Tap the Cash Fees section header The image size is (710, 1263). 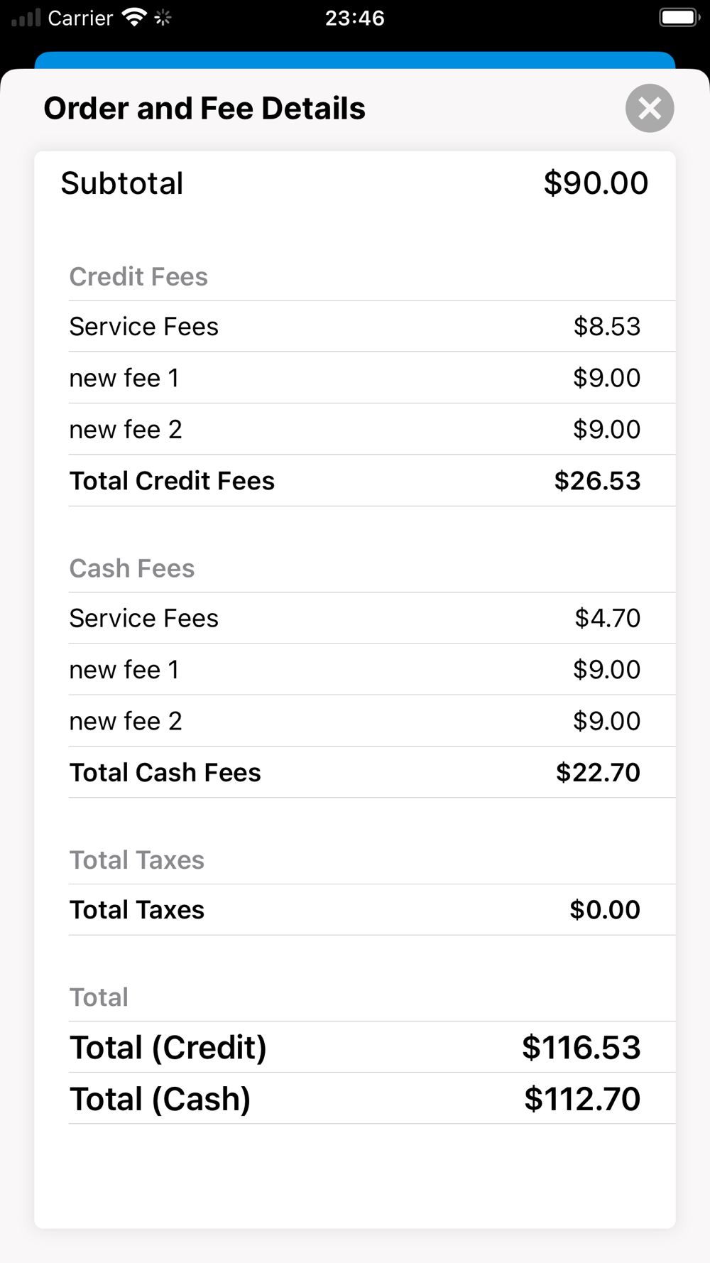click(x=132, y=568)
